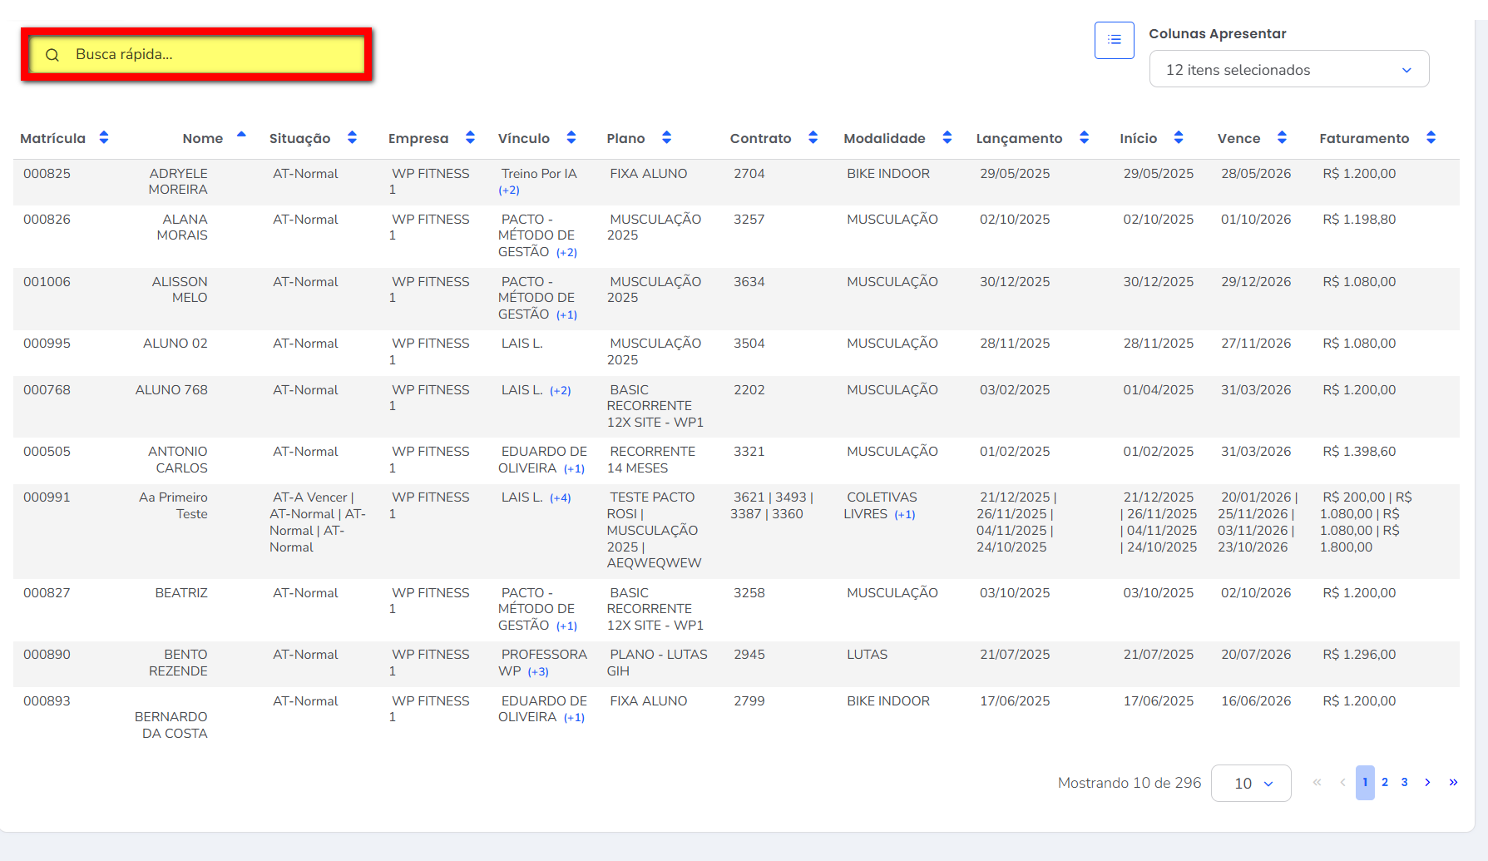Go to page 2 of results

click(x=1385, y=783)
